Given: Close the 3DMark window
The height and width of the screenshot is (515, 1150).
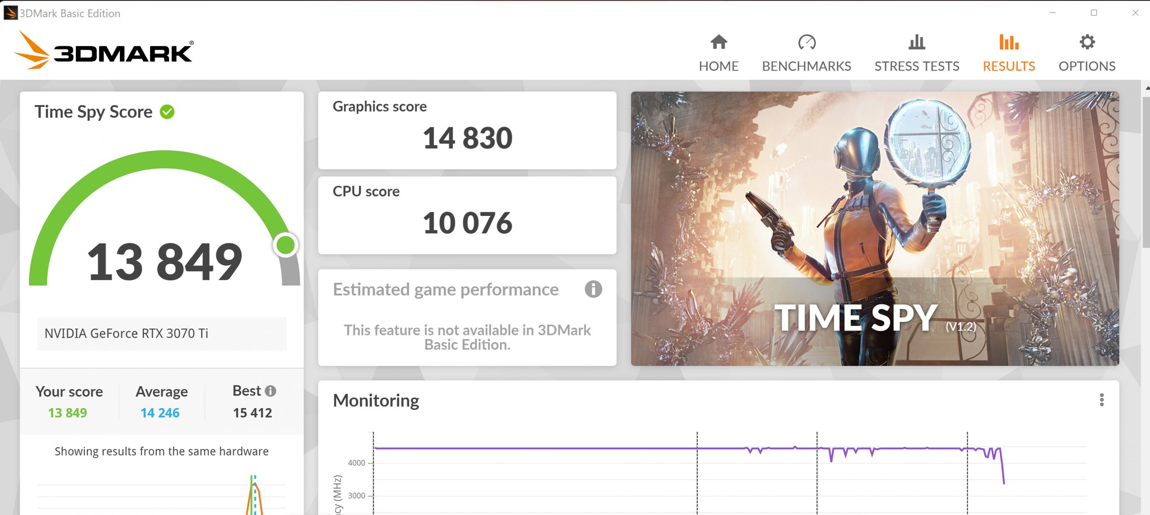Looking at the screenshot, I should tap(1135, 13).
